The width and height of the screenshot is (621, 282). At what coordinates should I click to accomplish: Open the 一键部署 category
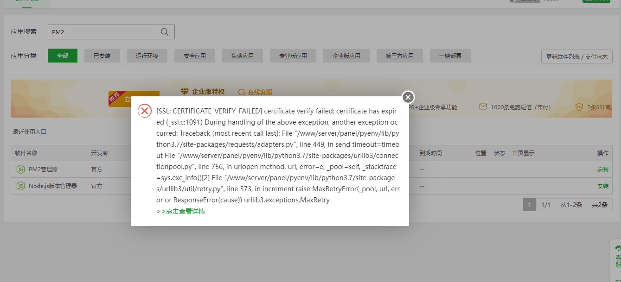click(x=450, y=56)
